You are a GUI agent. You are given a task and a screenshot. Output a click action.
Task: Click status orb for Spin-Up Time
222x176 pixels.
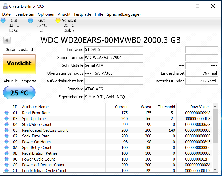tap(7, 118)
